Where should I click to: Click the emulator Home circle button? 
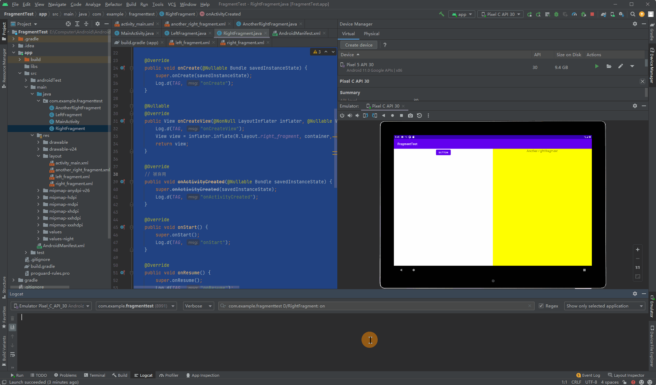coord(392,115)
